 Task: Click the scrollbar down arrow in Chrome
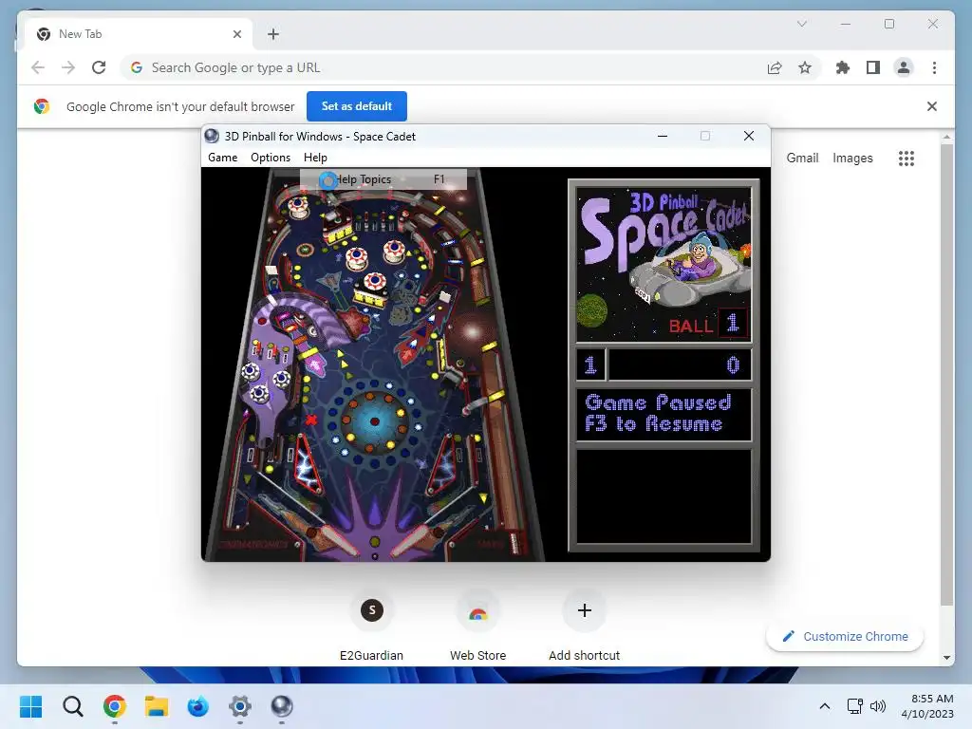[946, 658]
